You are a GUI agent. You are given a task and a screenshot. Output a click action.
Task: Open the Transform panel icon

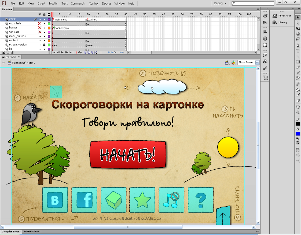[265, 45]
